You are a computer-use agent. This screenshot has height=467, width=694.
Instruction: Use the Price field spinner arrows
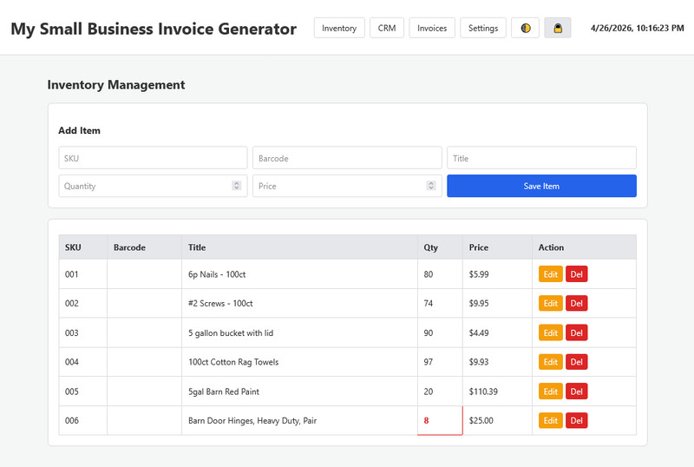pyautogui.click(x=430, y=186)
